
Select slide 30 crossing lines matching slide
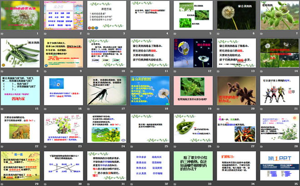64,166
